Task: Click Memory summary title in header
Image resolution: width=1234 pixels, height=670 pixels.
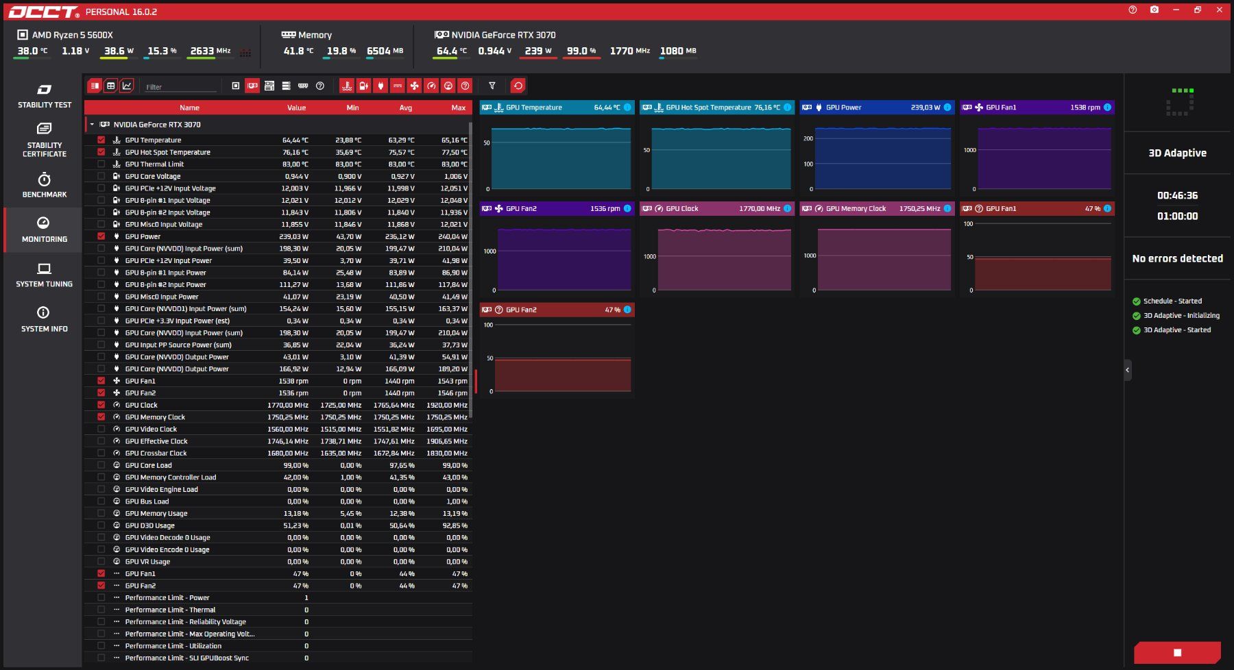Action: click(315, 35)
